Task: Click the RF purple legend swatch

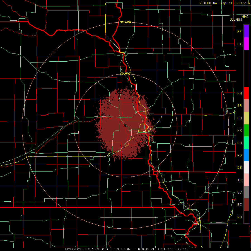Action: point(246,31)
